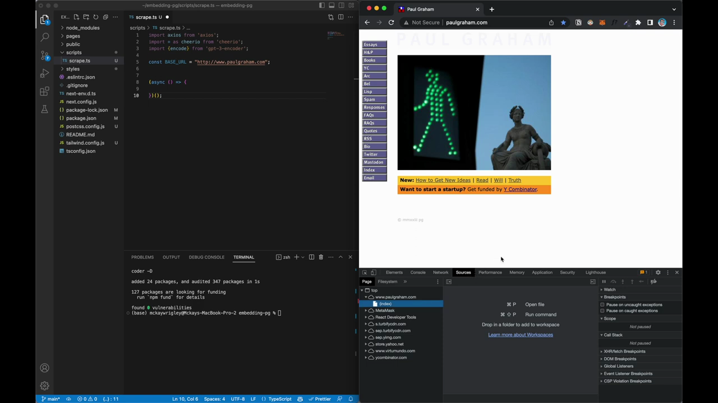Split the editor to the right
The image size is (718, 403).
[340, 17]
